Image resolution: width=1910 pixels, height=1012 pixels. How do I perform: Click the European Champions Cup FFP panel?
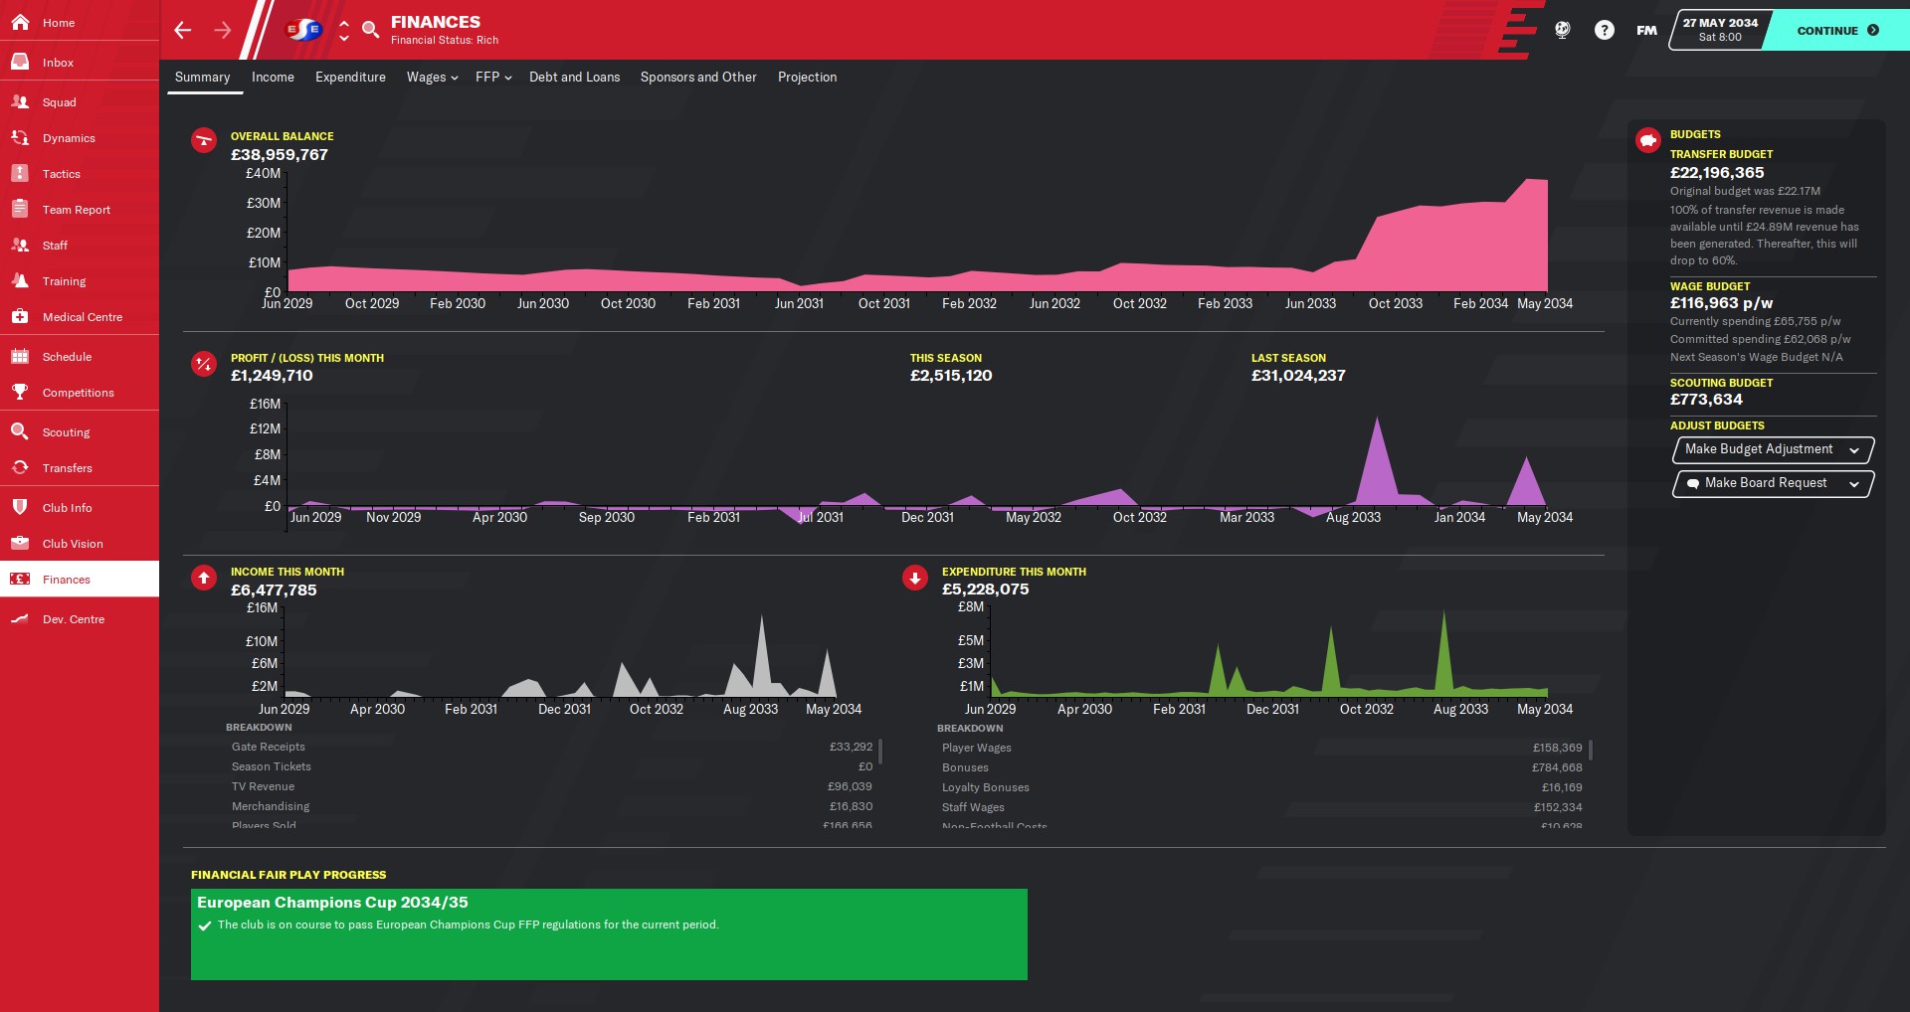(x=609, y=933)
